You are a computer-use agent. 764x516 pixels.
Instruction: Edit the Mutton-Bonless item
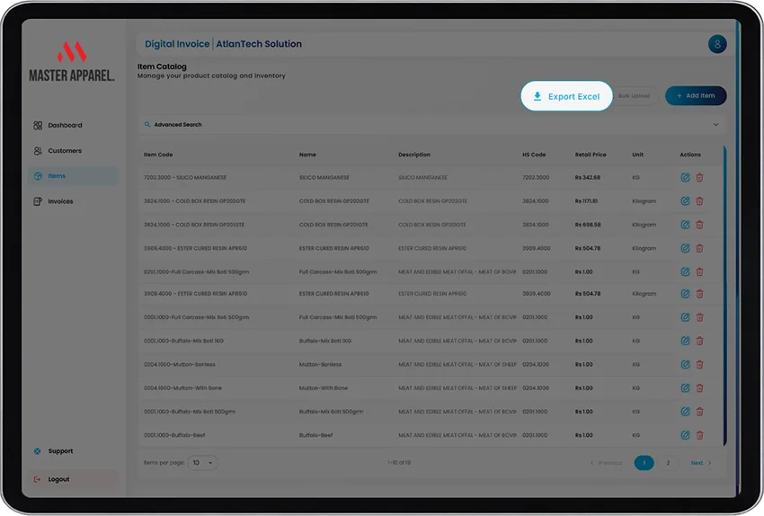click(x=685, y=364)
